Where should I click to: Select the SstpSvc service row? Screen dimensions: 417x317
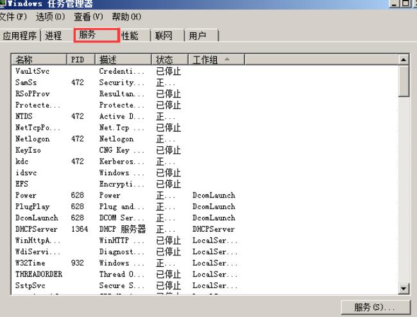[x=205, y=286]
